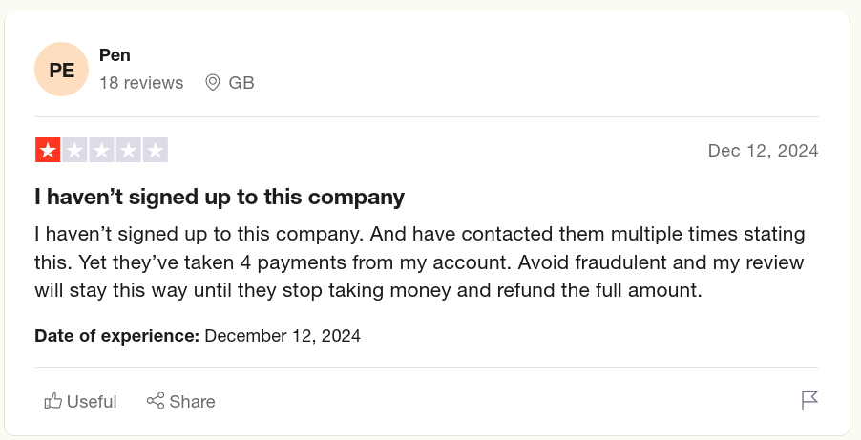Open the PE avatar circle
861x440 pixels.
tap(61, 70)
